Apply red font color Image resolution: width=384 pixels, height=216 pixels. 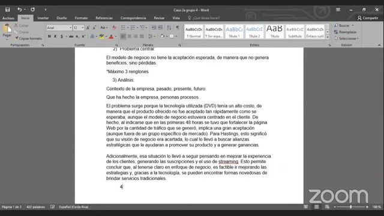pos(111,37)
